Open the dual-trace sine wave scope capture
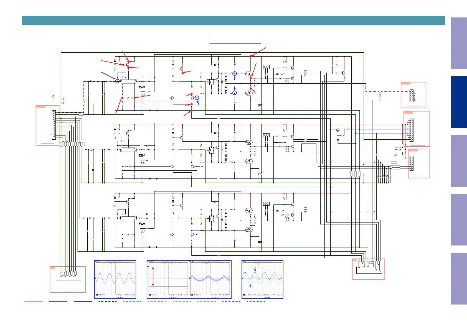 pos(262,279)
